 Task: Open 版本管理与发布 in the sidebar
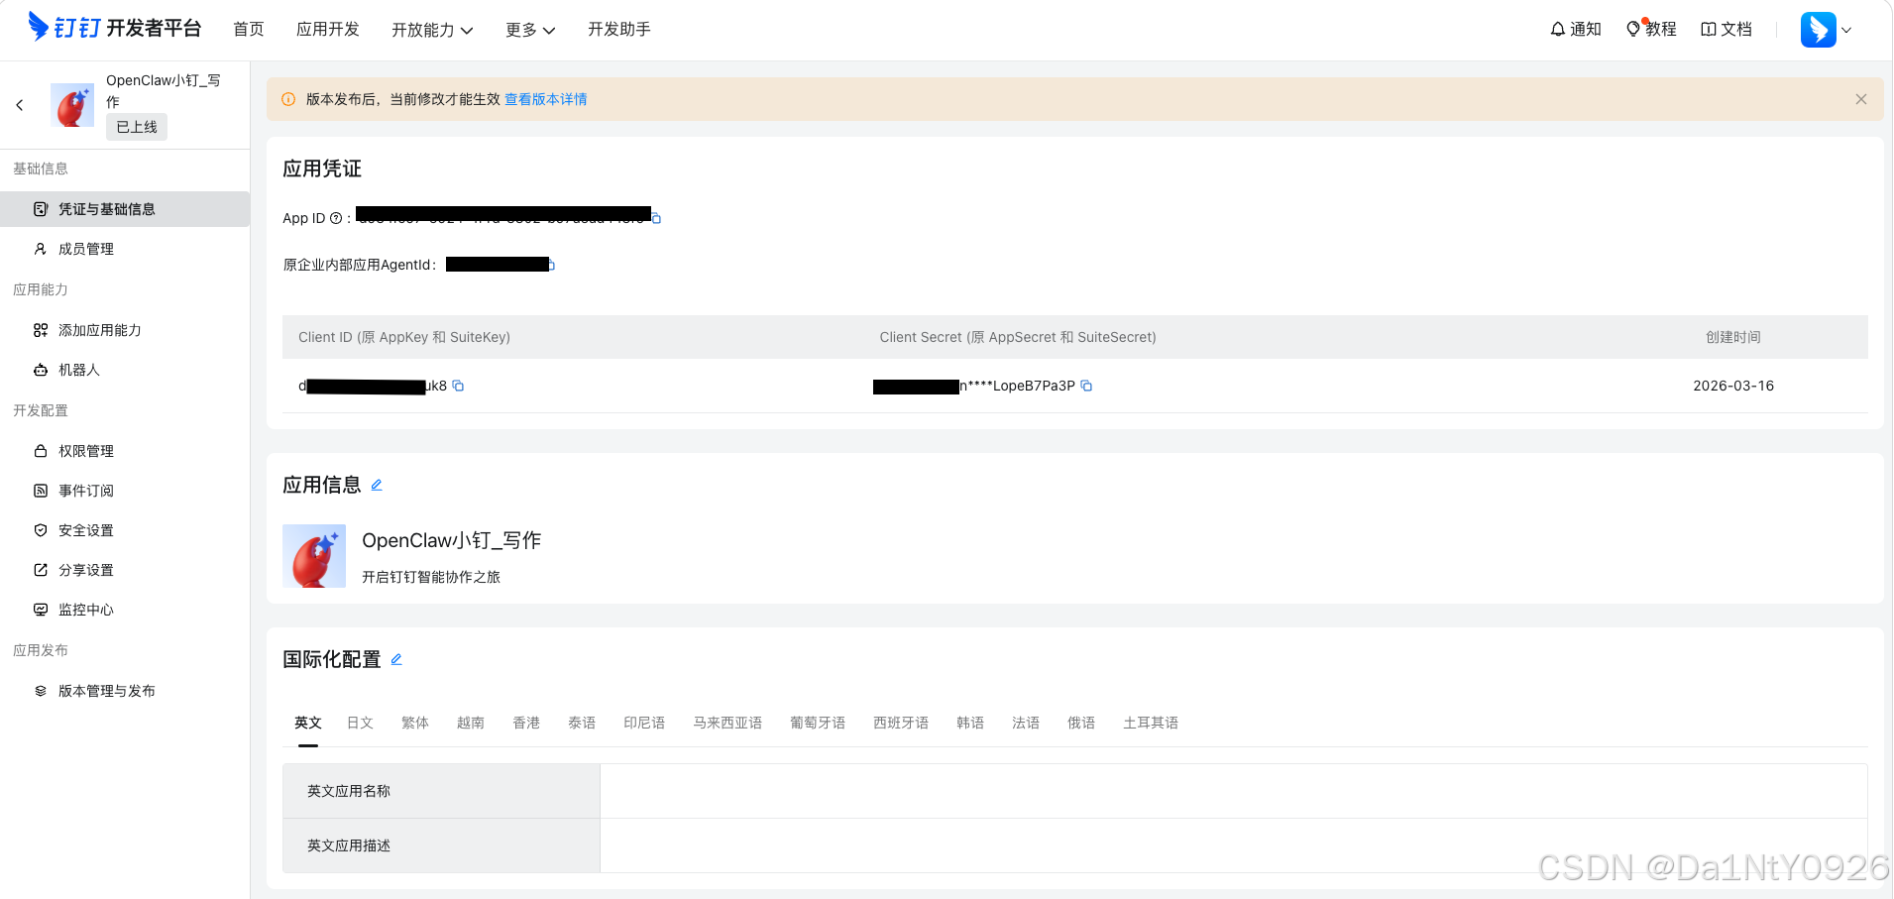point(125,691)
